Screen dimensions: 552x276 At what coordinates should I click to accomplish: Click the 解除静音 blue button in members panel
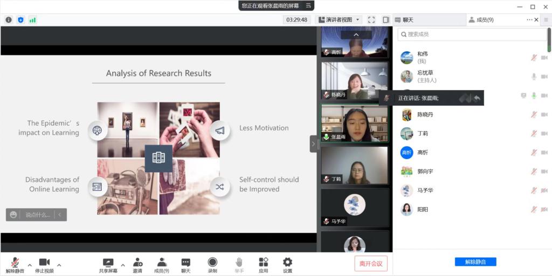pos(475,262)
